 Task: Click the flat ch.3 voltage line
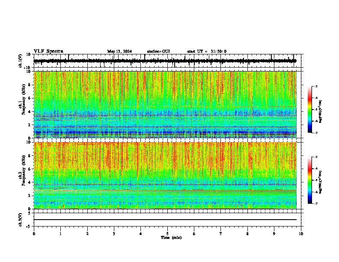click(x=165, y=220)
